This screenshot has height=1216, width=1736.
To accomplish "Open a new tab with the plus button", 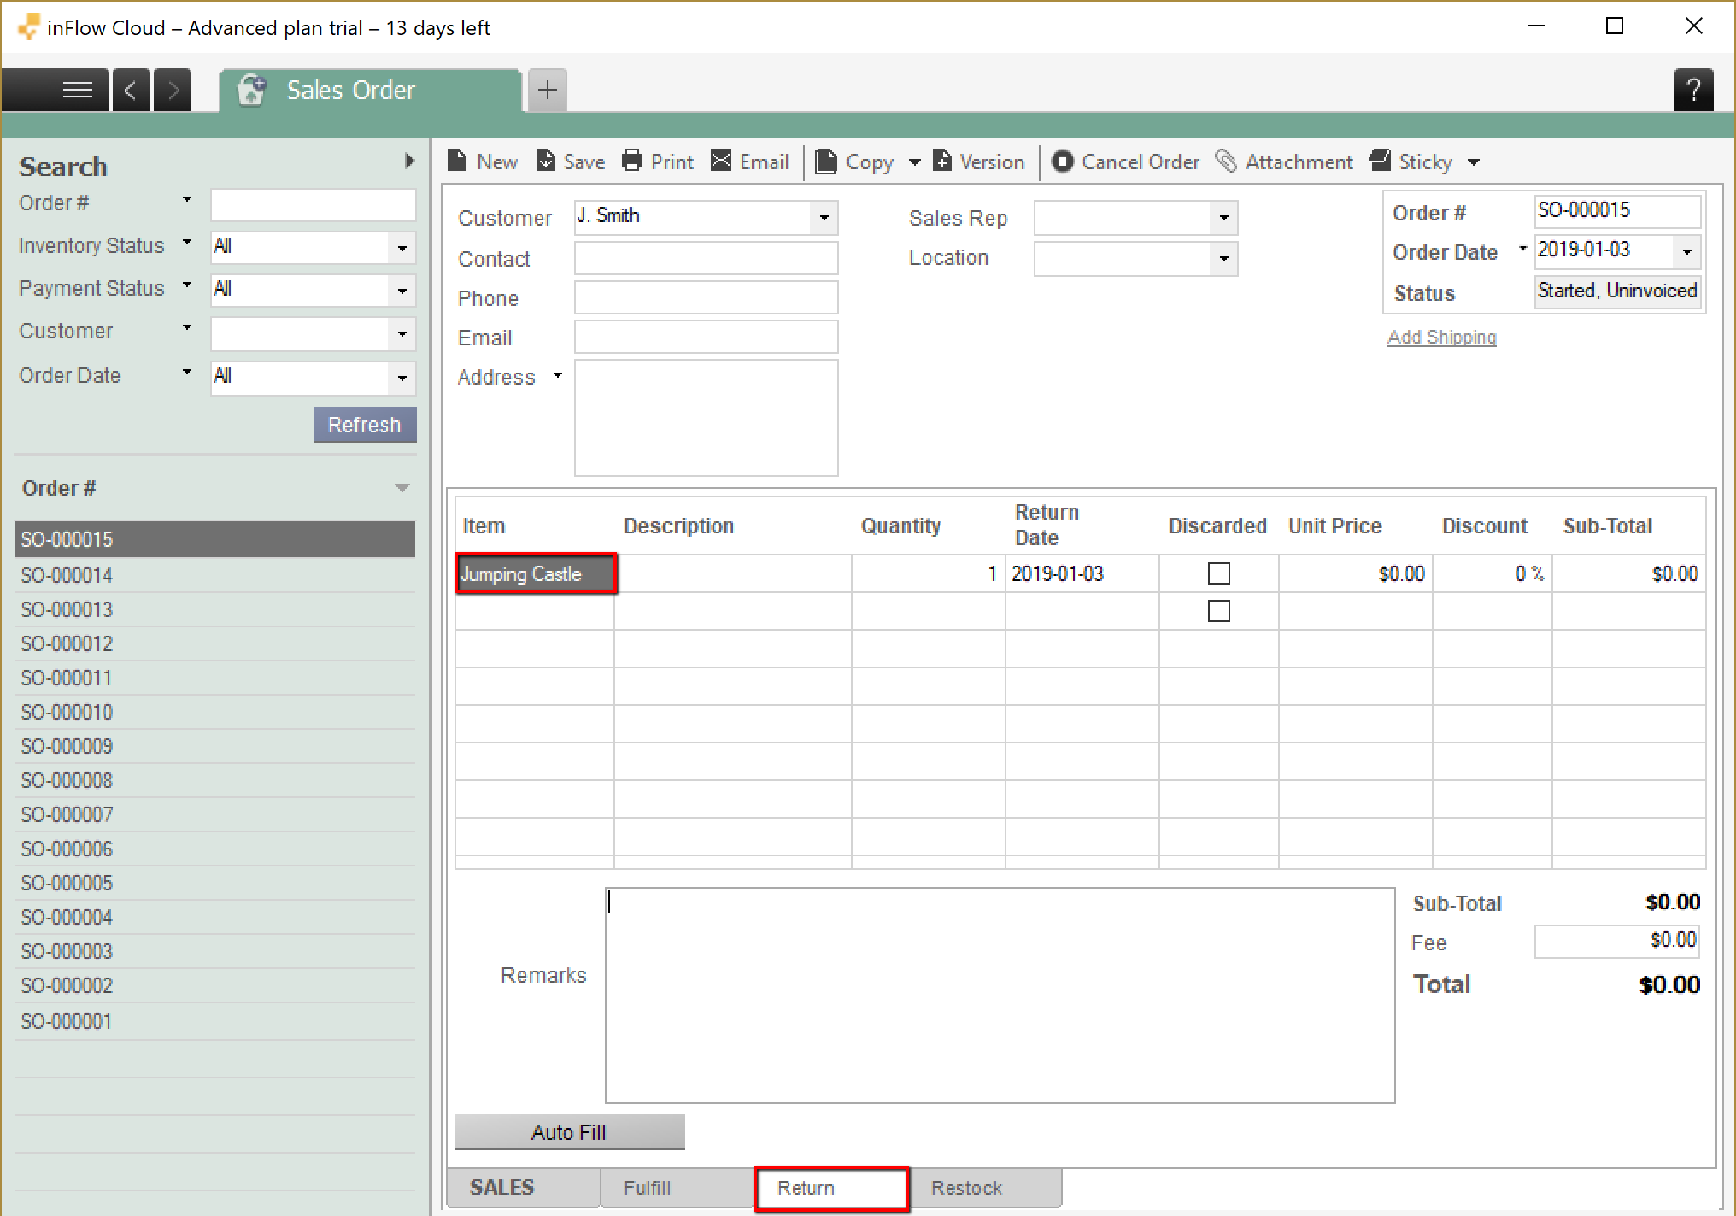I will point(548,90).
